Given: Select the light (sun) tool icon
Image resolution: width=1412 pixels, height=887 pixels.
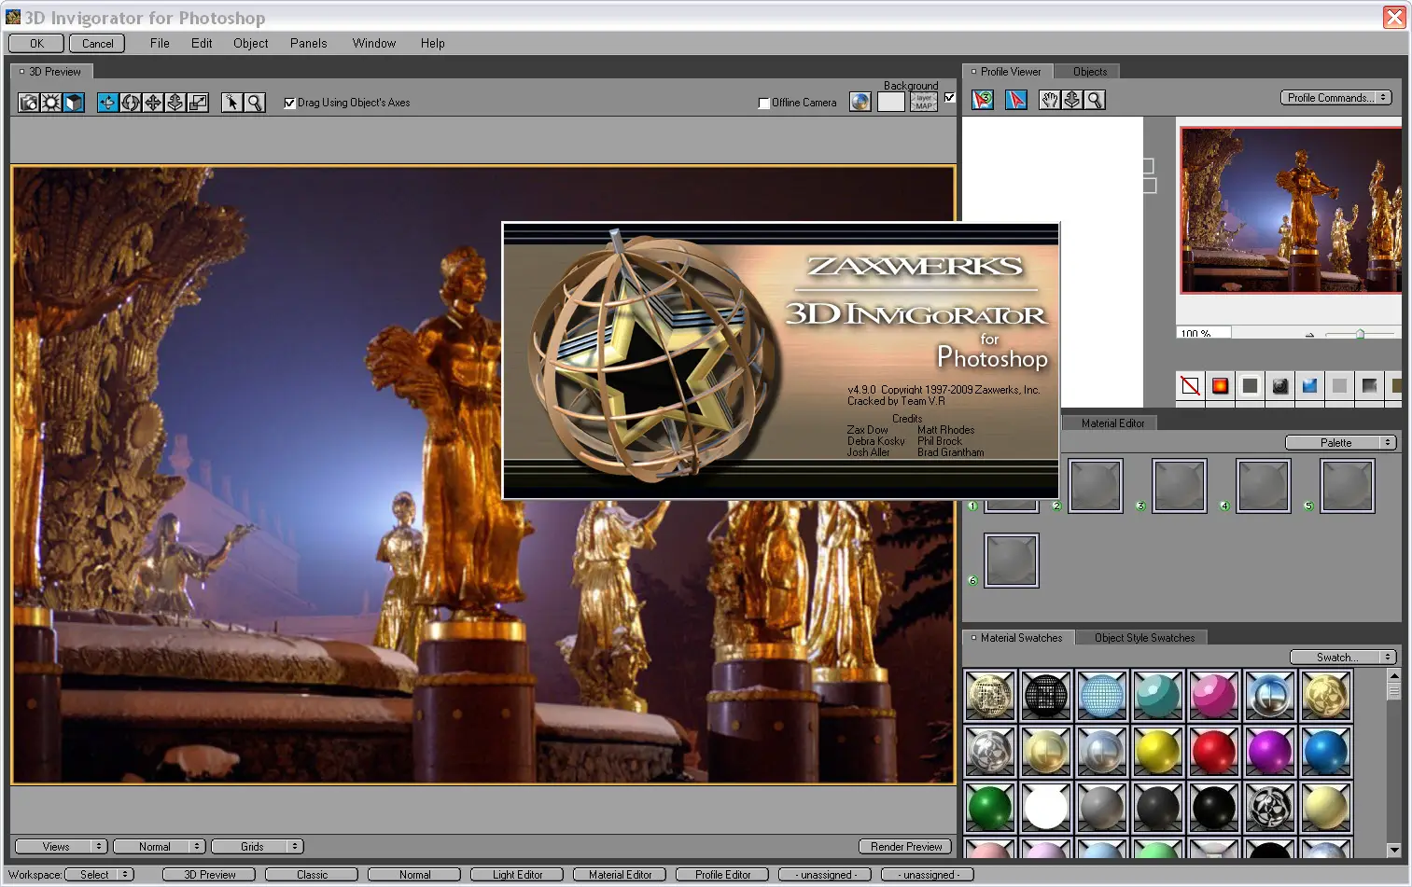Looking at the screenshot, I should coord(51,103).
